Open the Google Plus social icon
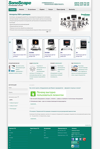Screen dimensions: 100x149 tap(84, 139)
